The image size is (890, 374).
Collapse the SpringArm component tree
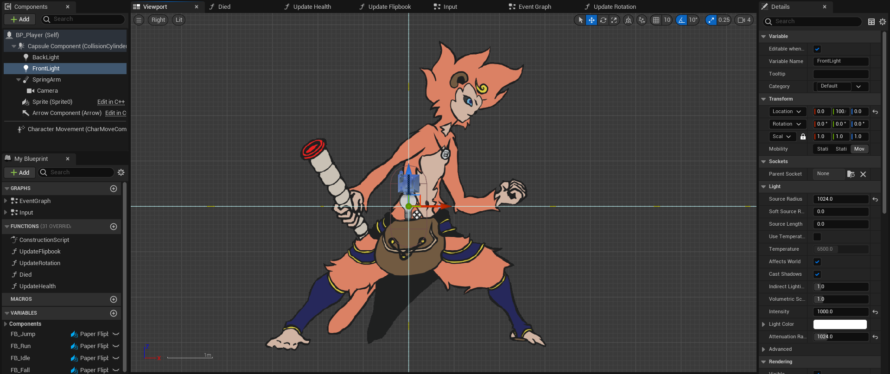(19, 80)
